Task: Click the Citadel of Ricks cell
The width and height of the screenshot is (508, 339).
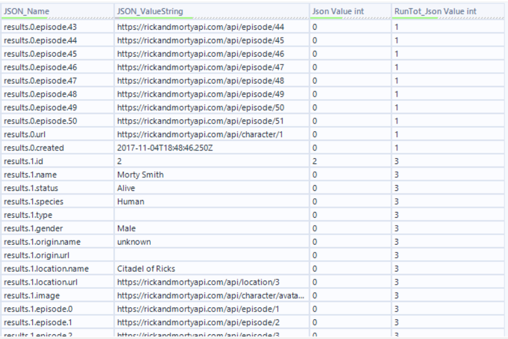Action: pyautogui.click(x=212, y=269)
